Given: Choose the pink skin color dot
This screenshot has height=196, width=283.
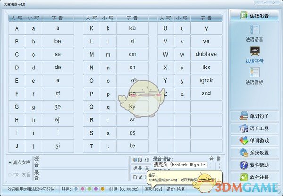Looking at the screenshot, I should point(83,189).
